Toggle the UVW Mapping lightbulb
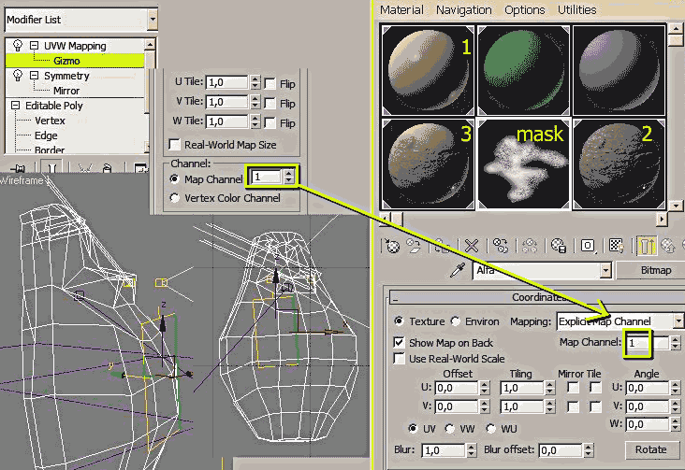Viewport: 685px width, 470px height. 18,46
